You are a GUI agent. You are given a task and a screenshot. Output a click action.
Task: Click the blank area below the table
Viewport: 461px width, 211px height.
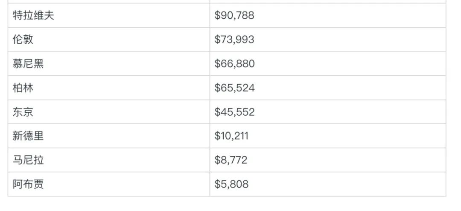pos(230,204)
